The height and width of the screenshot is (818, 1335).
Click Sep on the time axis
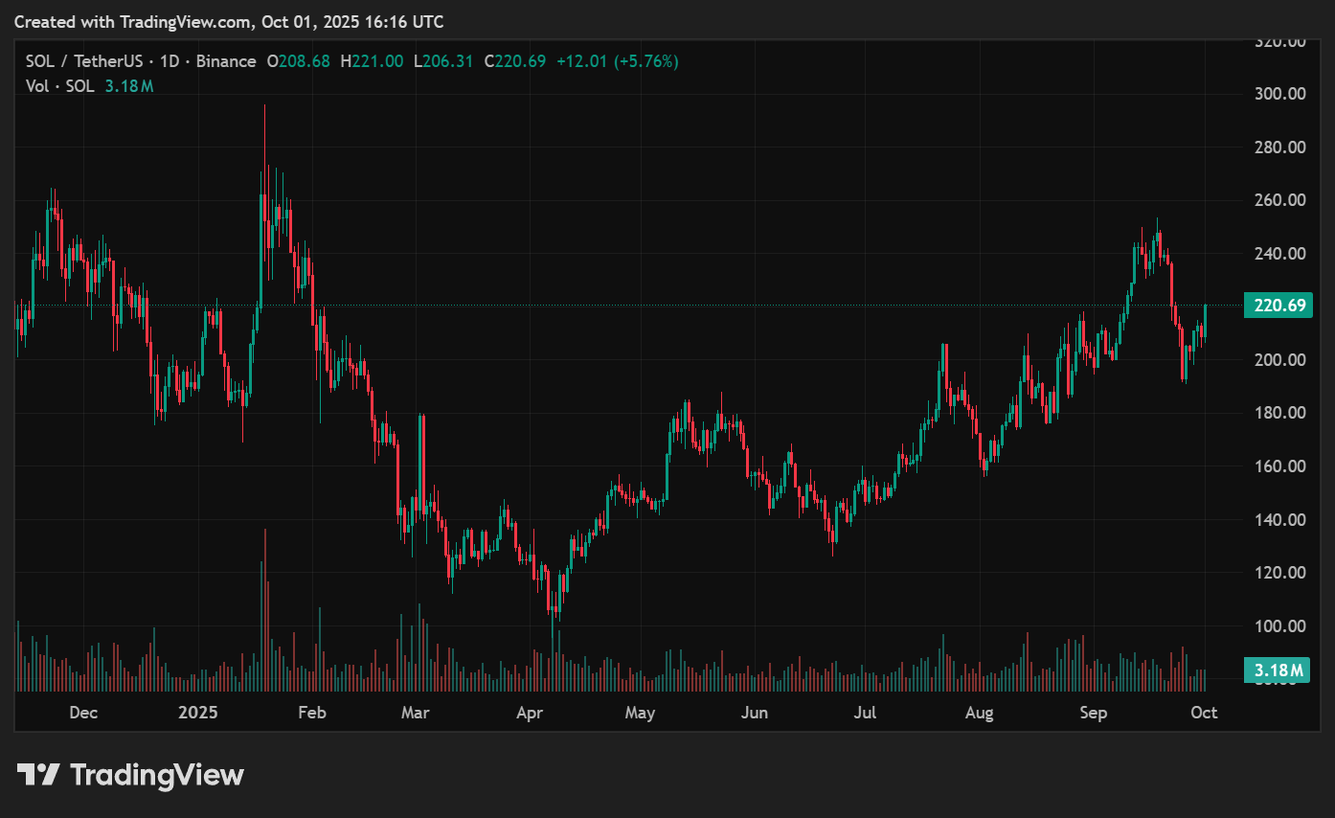coord(1093,713)
